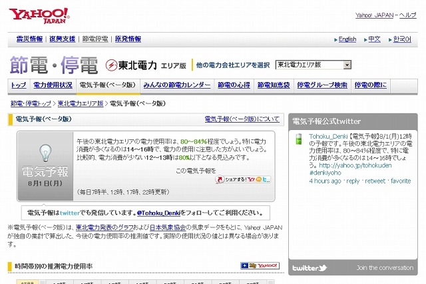Select the 電気予報(ベータ版) tab
This screenshot has width=426, height=284.
point(108,85)
